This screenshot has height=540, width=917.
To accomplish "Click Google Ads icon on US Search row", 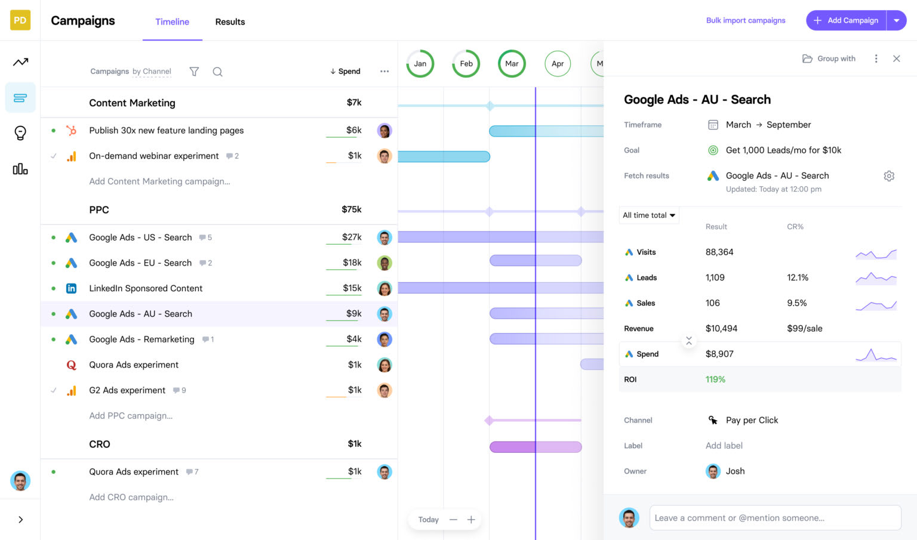I will (x=71, y=237).
